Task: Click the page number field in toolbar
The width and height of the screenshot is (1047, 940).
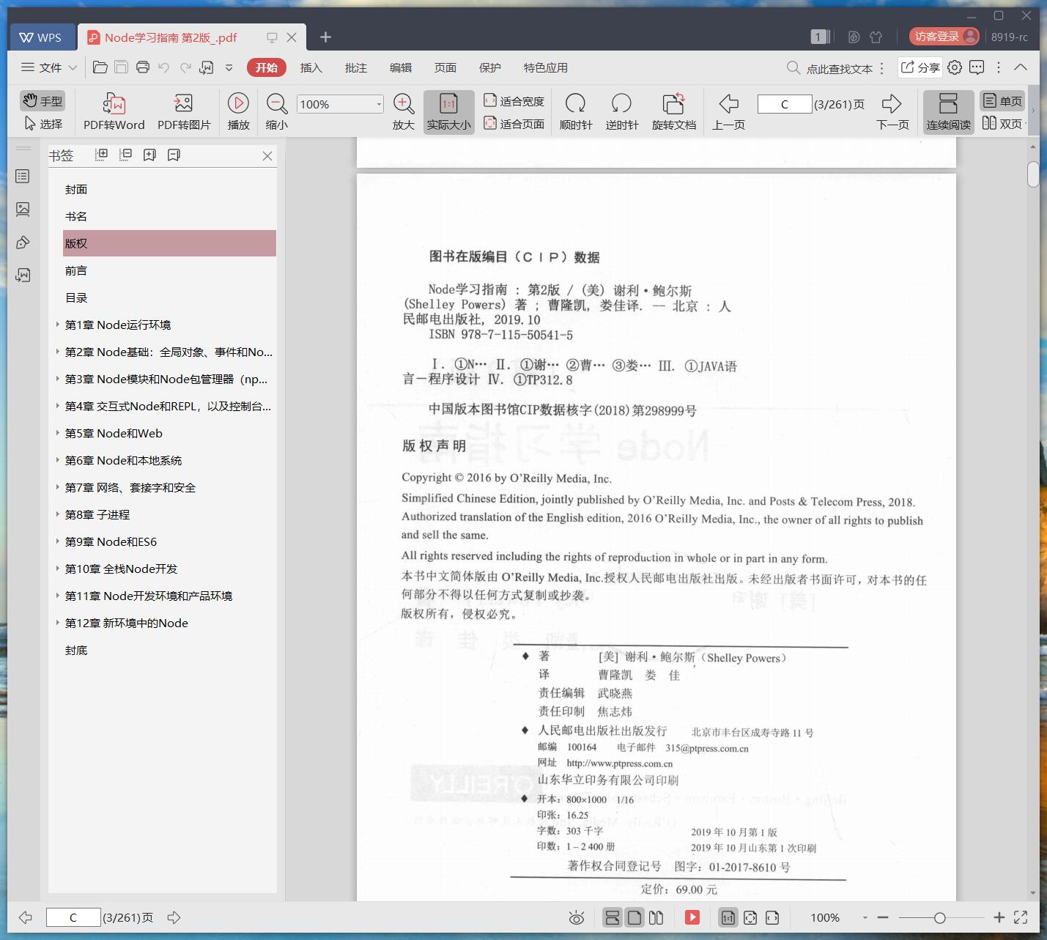Action: click(784, 104)
